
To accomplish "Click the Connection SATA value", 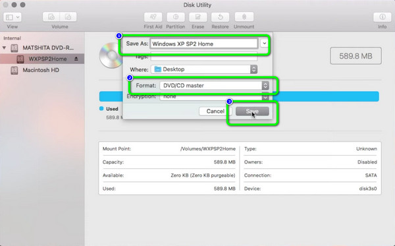I will [x=371, y=175].
